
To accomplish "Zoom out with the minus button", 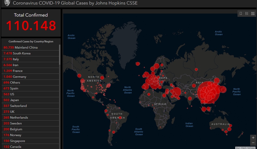I will [253, 143].
